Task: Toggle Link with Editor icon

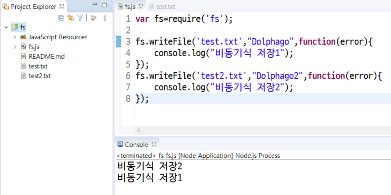Action: [x=71, y=18]
